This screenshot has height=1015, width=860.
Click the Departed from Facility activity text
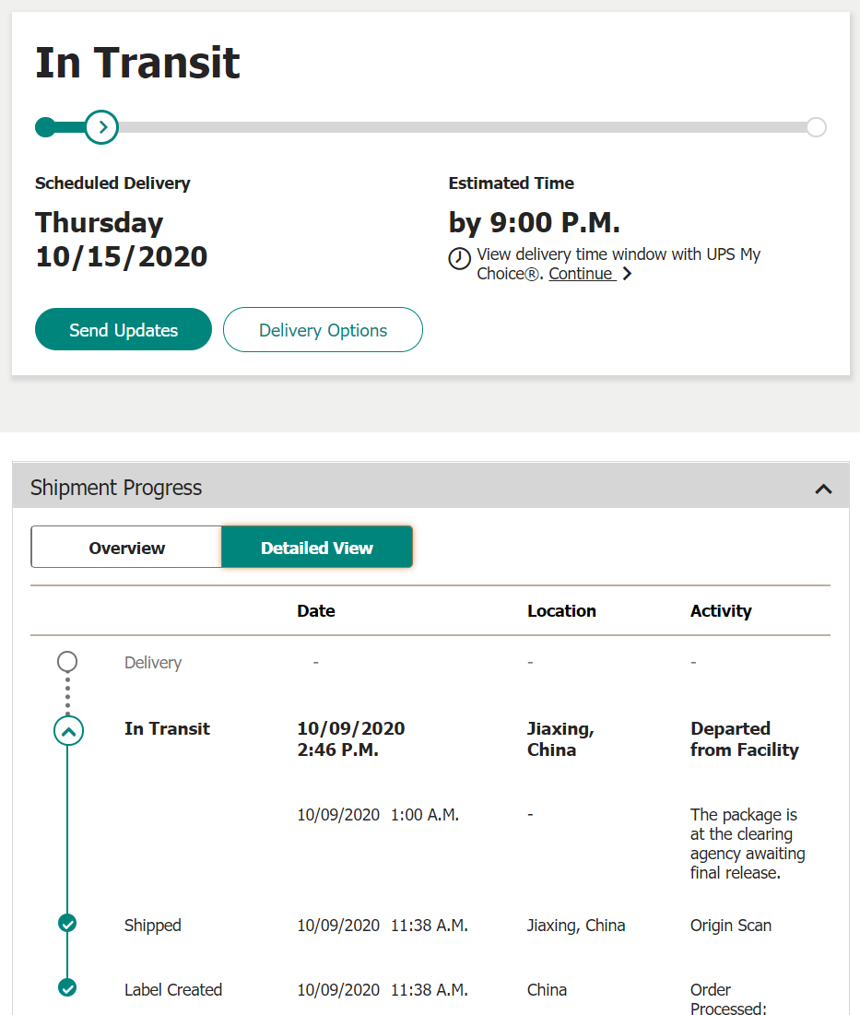tap(744, 739)
